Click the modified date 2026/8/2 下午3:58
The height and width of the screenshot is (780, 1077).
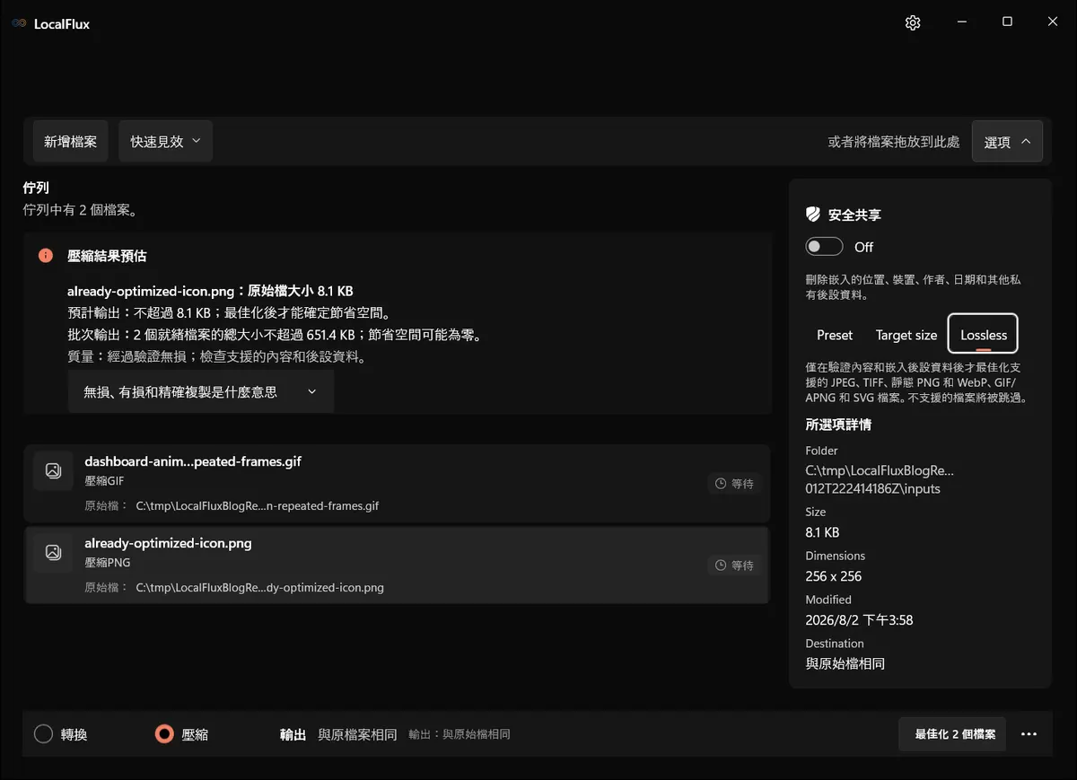(x=860, y=620)
